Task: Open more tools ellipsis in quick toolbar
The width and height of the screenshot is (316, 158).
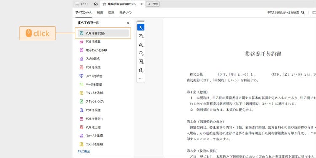Action: pos(141,78)
